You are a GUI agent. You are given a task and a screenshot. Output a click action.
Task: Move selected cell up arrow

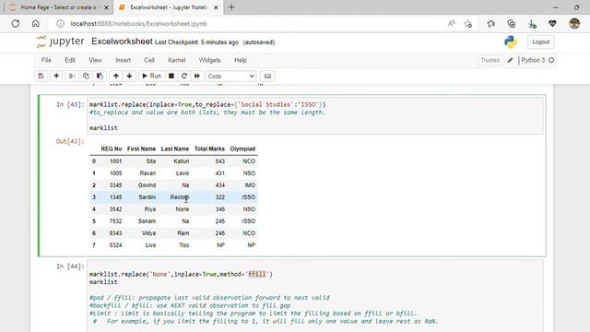[116, 76]
